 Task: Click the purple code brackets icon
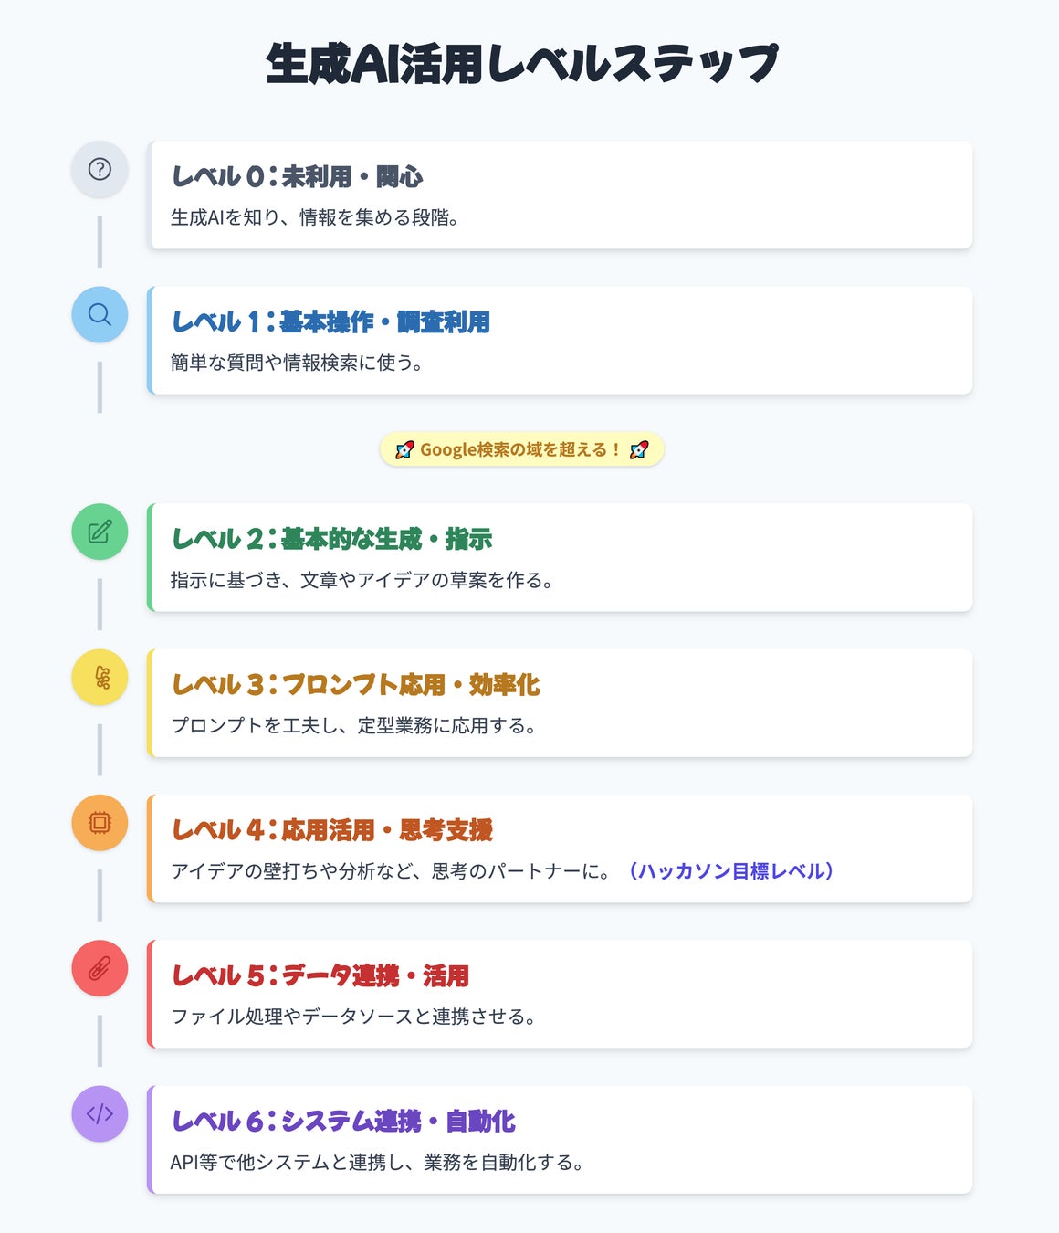(x=100, y=1113)
